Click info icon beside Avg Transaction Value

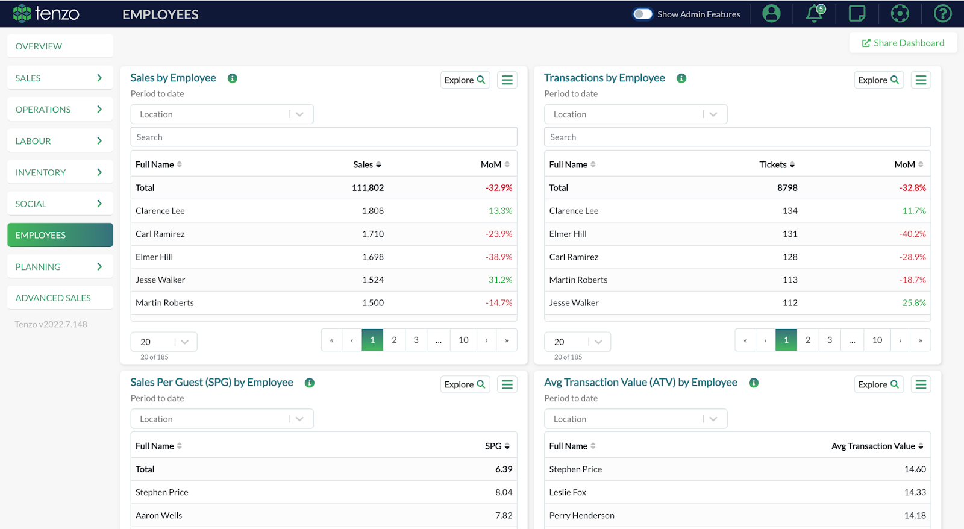click(754, 383)
